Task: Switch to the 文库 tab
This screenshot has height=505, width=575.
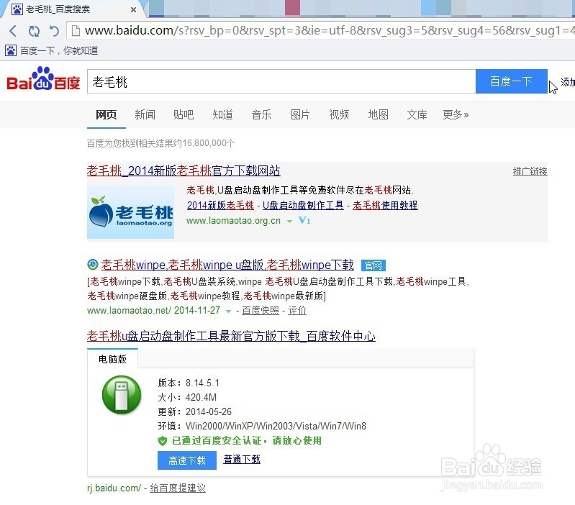Action: 417,114
